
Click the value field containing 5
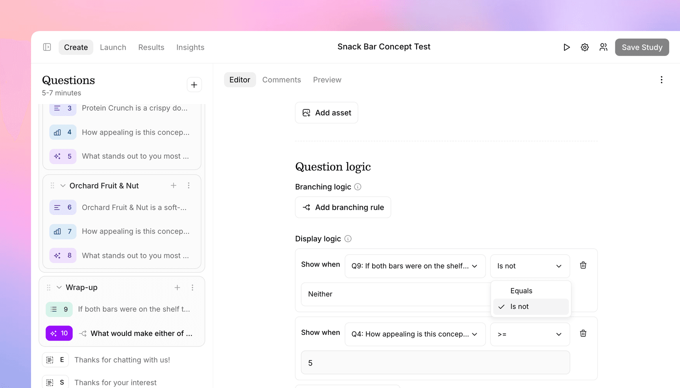coord(435,363)
